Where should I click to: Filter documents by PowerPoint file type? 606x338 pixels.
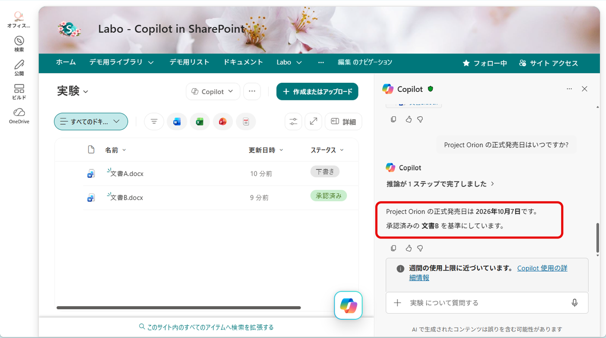point(223,121)
